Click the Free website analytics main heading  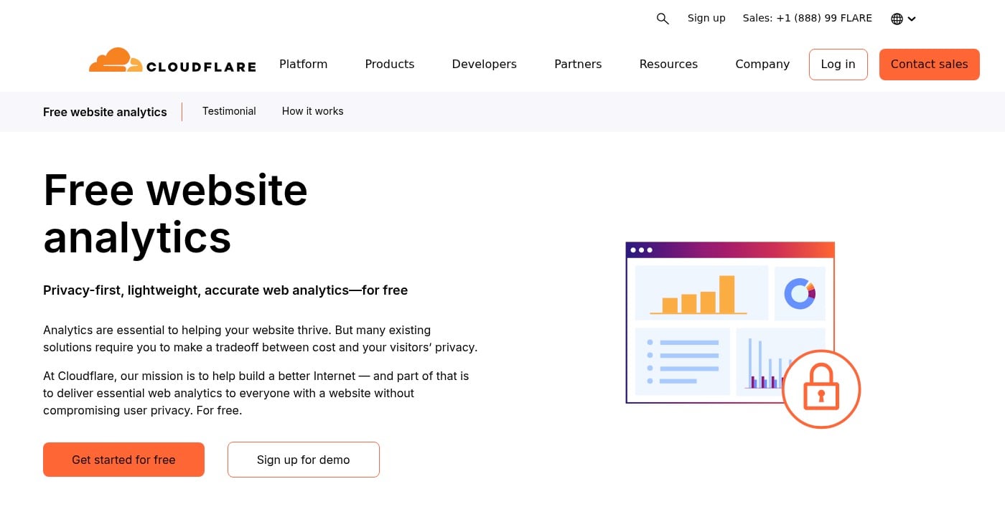[176, 213]
